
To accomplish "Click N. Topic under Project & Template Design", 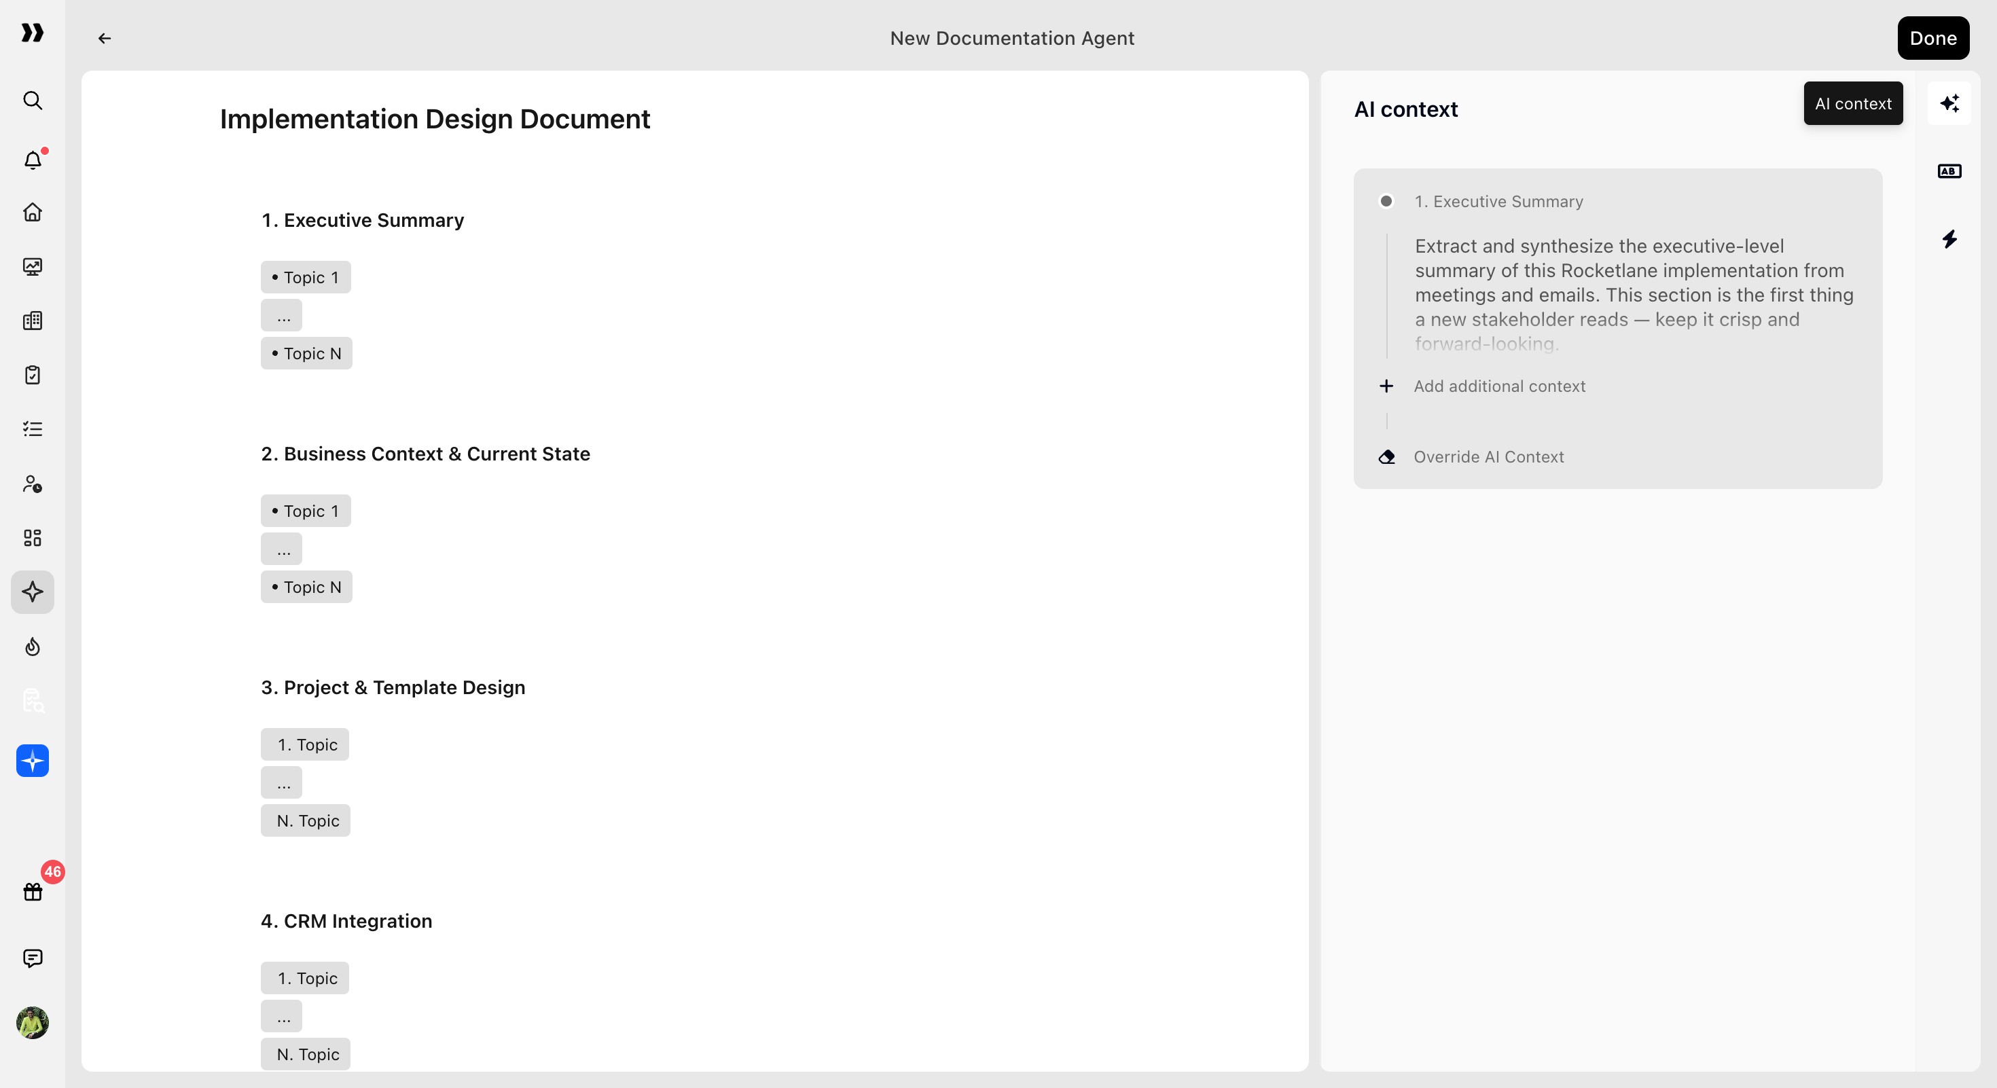I will point(306,820).
